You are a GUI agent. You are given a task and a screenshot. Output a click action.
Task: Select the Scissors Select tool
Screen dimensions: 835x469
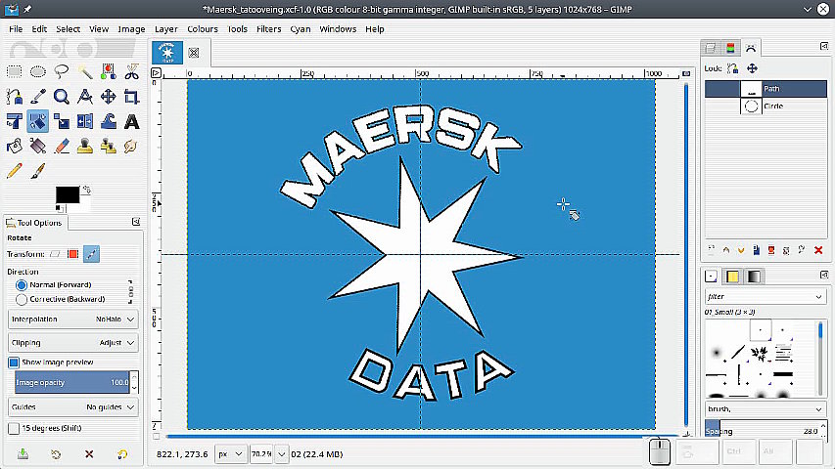click(131, 71)
